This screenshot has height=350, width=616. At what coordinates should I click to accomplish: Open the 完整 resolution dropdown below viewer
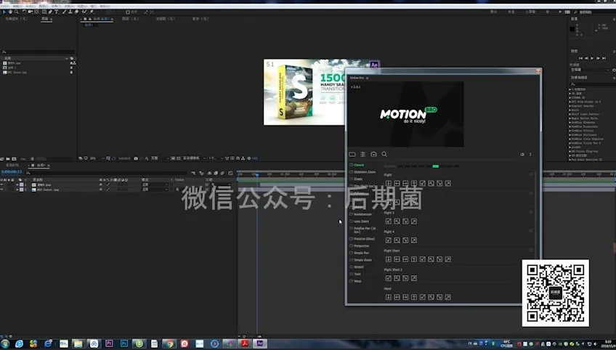(161, 158)
